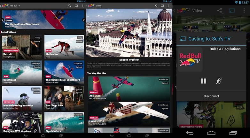This screenshot has width=250, height=138.
Task: Tap the ADVENTURE tag on Alaska card
Action: (9, 102)
